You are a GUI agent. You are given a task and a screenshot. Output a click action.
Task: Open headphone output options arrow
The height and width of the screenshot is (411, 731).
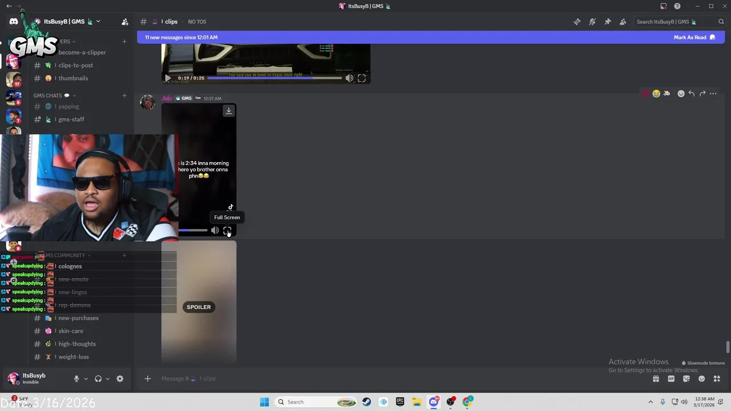coord(107,378)
